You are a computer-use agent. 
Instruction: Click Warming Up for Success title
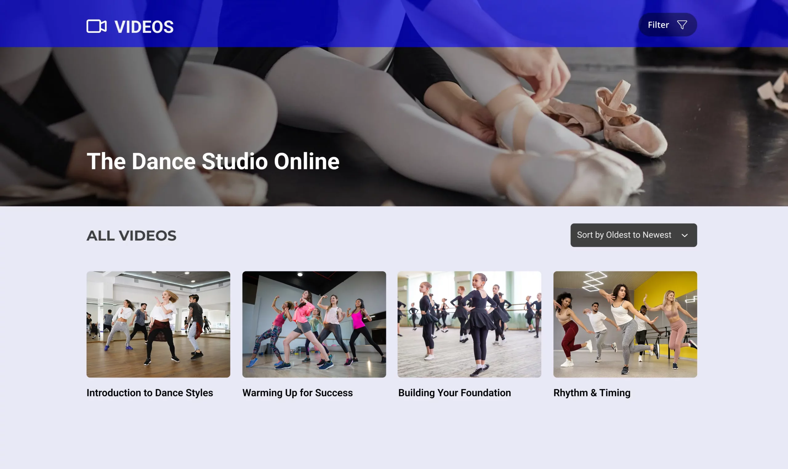pos(297,392)
